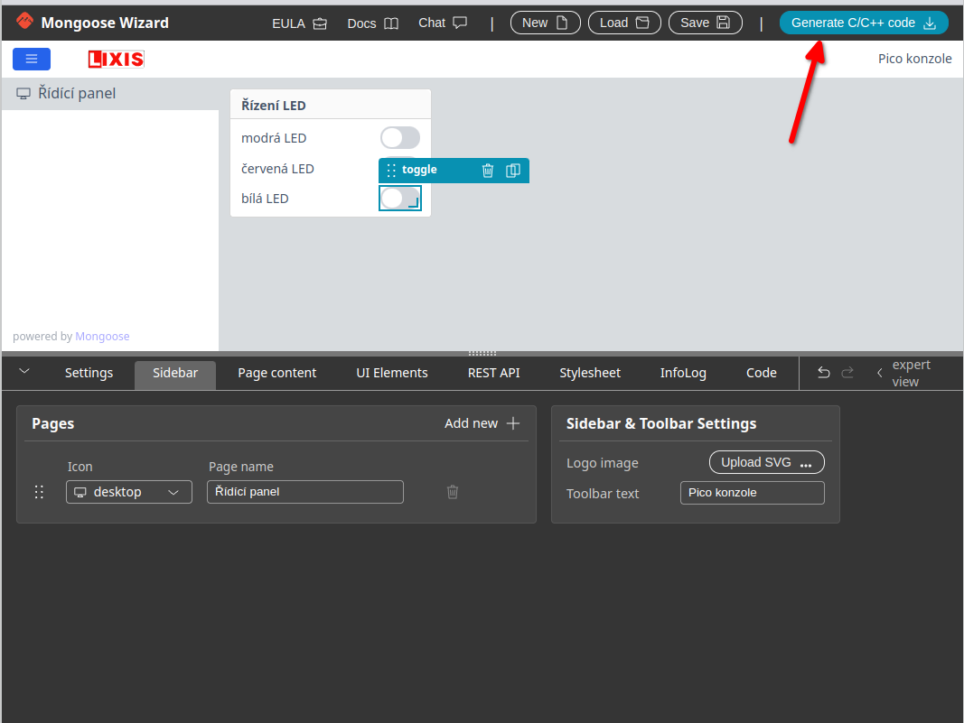964x723 pixels.
Task: Delete the selected toggle element via trash icon
Action: (x=488, y=171)
